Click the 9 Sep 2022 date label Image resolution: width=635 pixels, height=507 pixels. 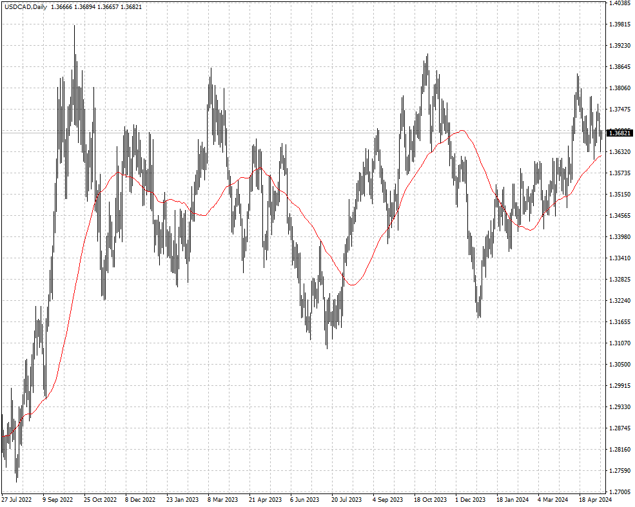click(57, 500)
